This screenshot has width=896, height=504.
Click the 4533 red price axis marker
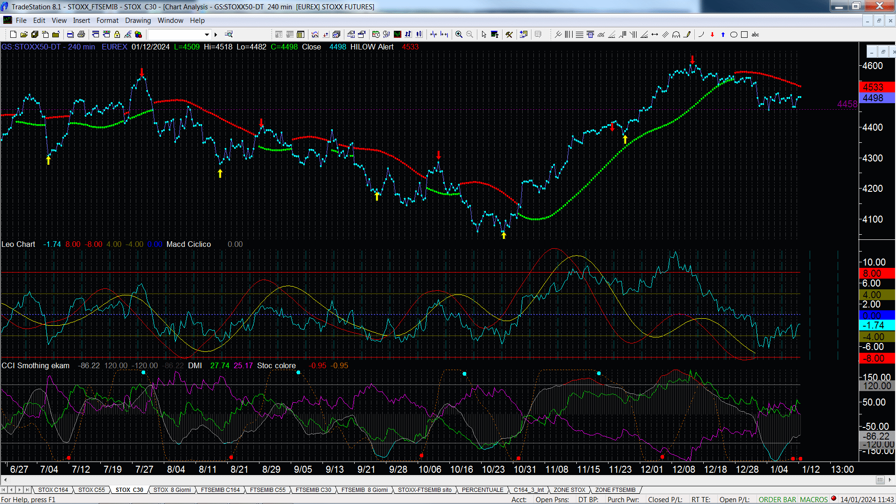tap(876, 87)
